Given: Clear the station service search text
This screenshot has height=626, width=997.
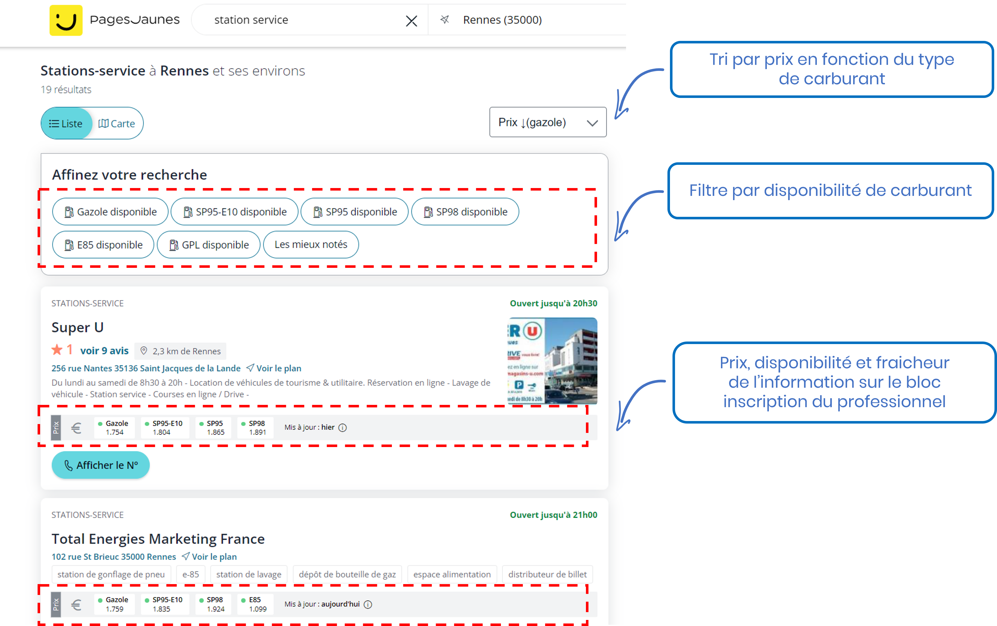Looking at the screenshot, I should click(x=411, y=21).
